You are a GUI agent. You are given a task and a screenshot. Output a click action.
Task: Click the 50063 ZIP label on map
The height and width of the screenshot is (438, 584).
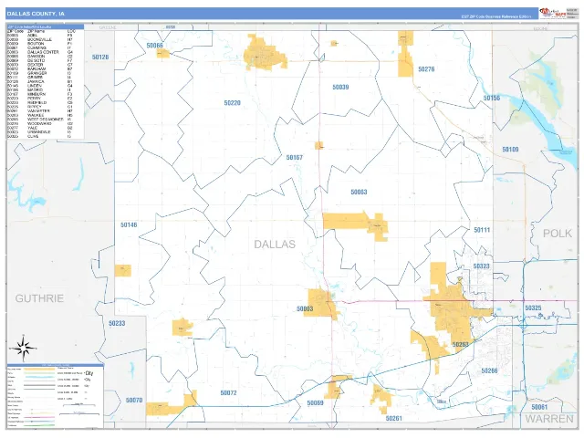point(359,193)
